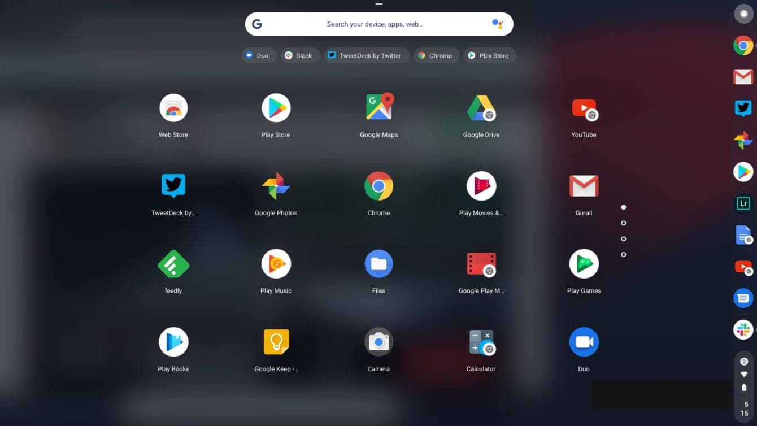The image size is (757, 426).
Task: Open Lightroom from the shelf
Action: pyautogui.click(x=743, y=203)
